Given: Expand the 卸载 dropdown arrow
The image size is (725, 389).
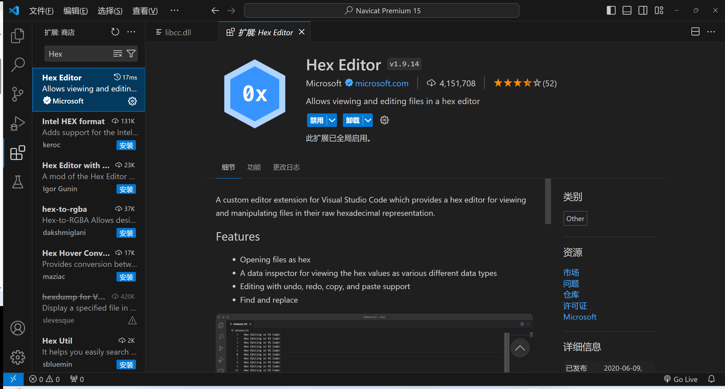Looking at the screenshot, I should point(368,120).
